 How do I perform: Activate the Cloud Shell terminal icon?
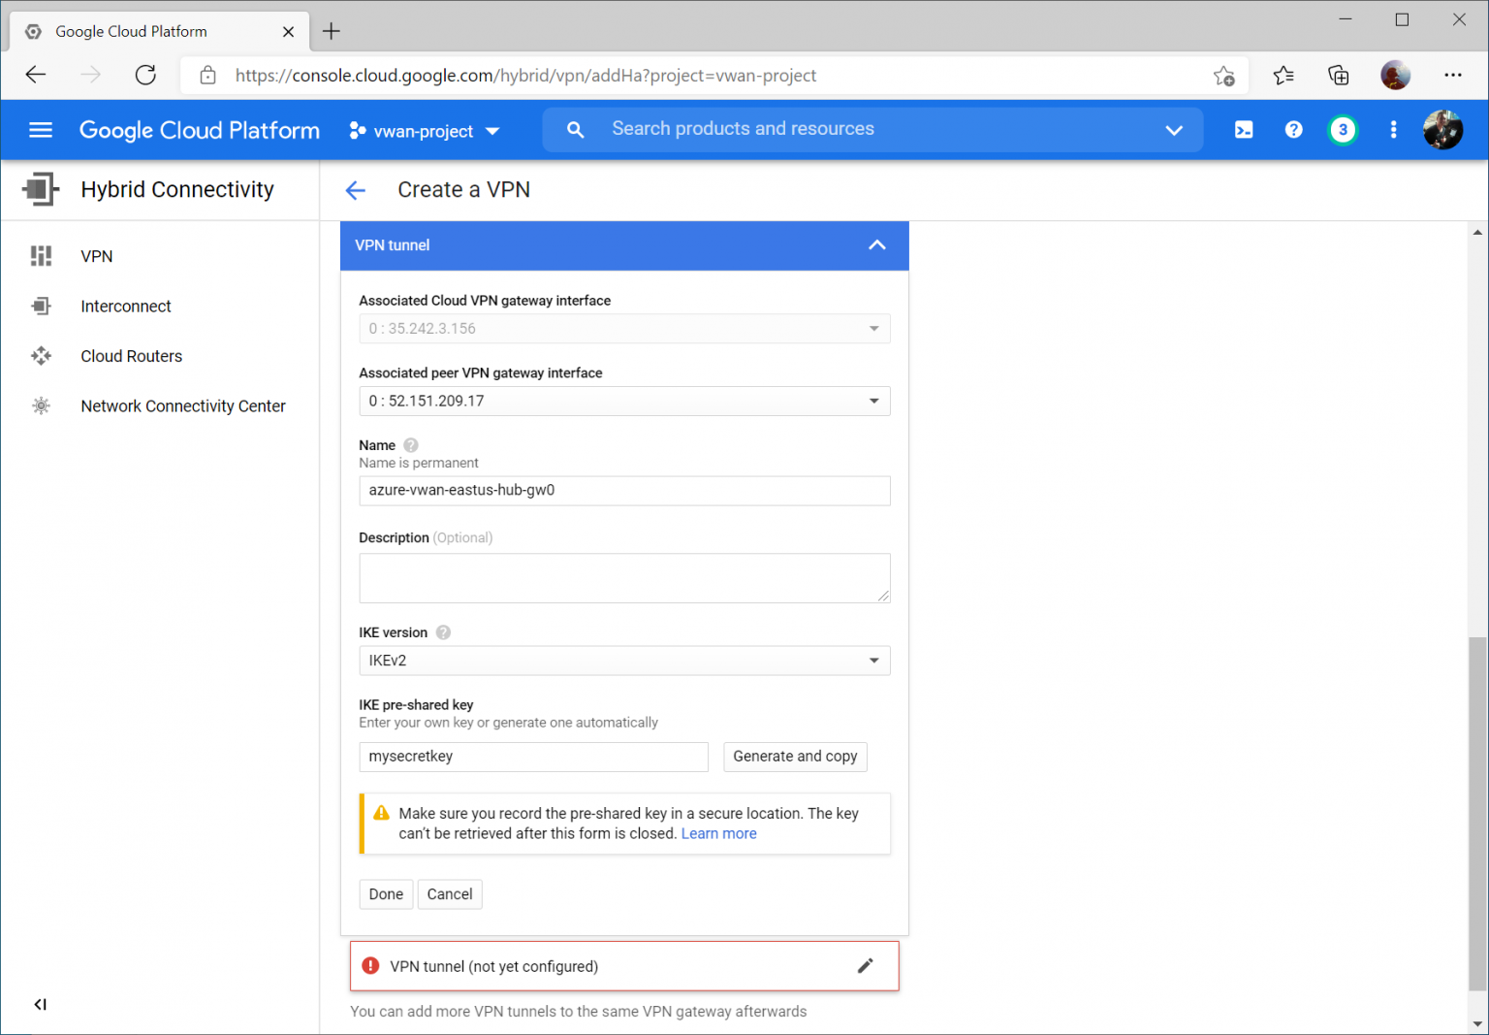(x=1244, y=129)
